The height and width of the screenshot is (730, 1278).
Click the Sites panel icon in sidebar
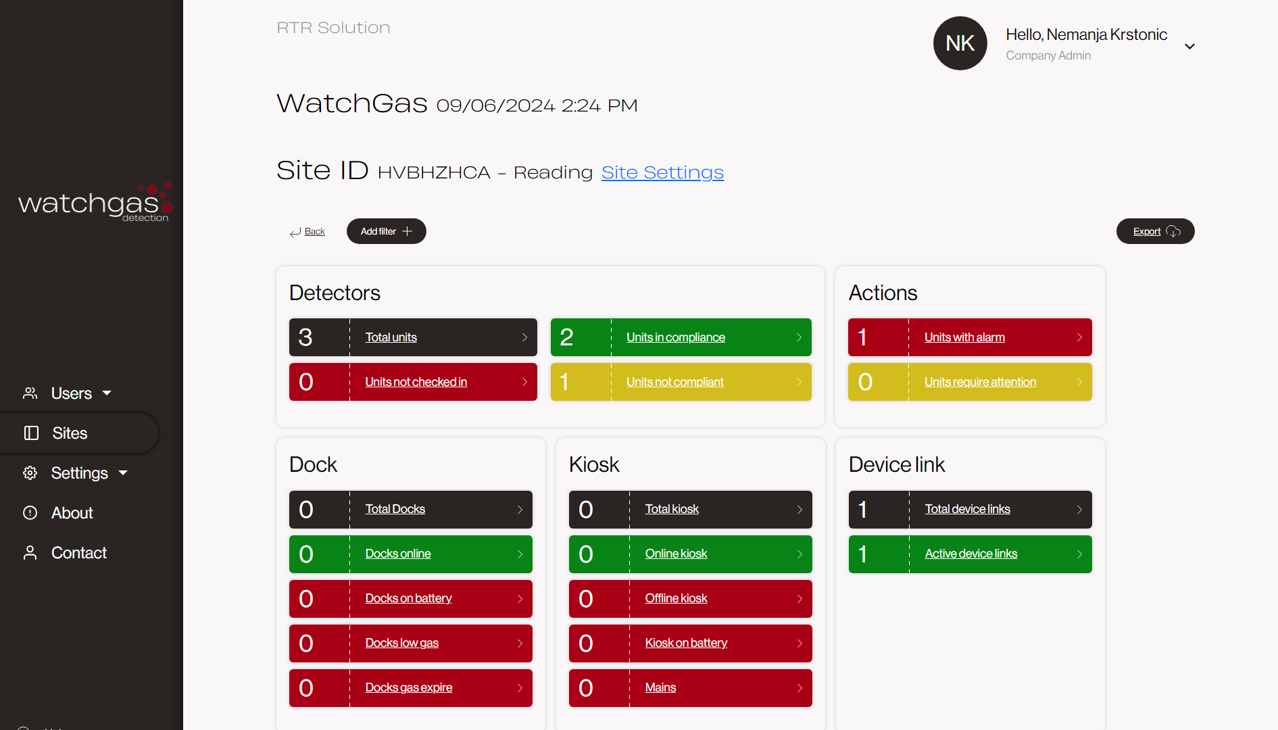pyautogui.click(x=31, y=433)
